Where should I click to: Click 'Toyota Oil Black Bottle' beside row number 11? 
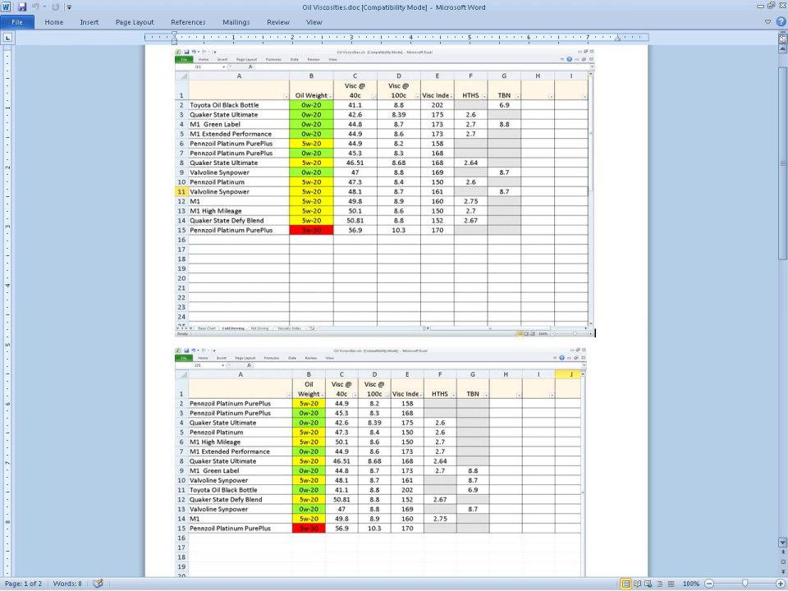coord(223,490)
